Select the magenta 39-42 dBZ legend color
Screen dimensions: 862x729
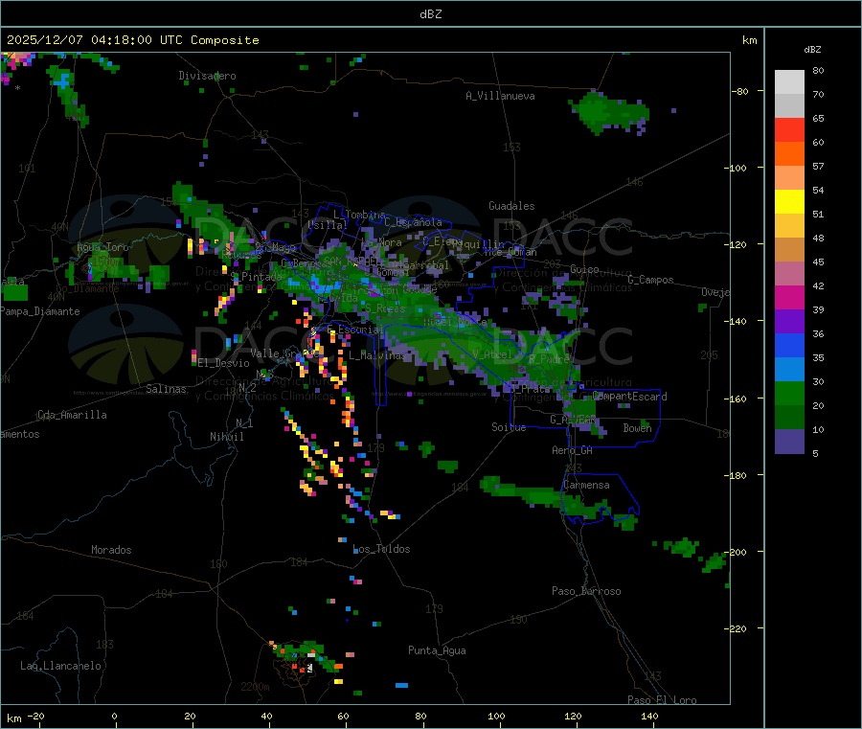pyautogui.click(x=789, y=297)
